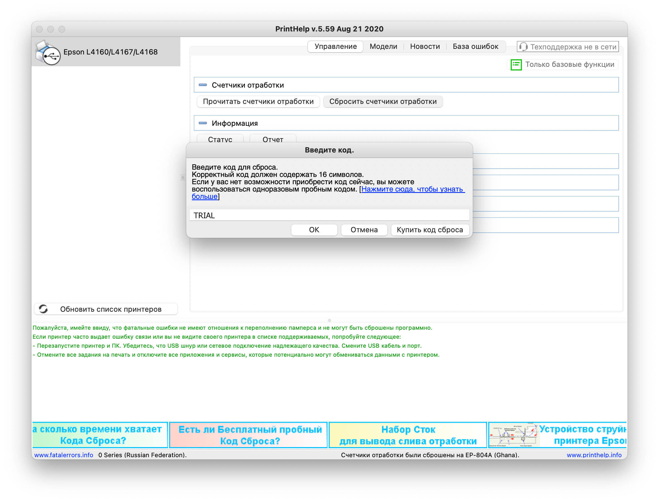
Task: Open the Бесплатный пробный Код Сброса banner
Action: coord(249,434)
